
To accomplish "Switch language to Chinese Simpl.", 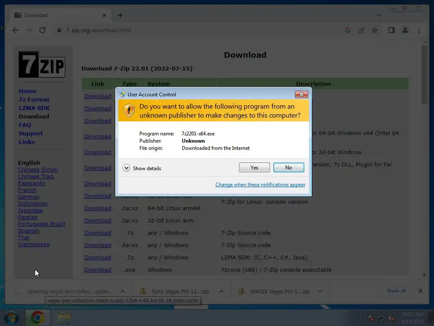I will point(38,170).
